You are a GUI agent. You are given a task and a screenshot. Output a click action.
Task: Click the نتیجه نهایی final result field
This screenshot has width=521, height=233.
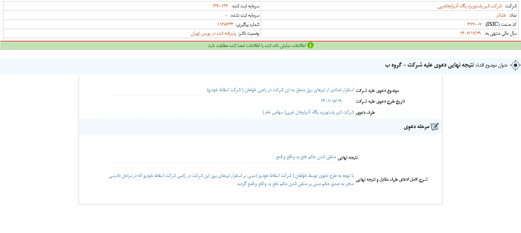tap(306, 157)
